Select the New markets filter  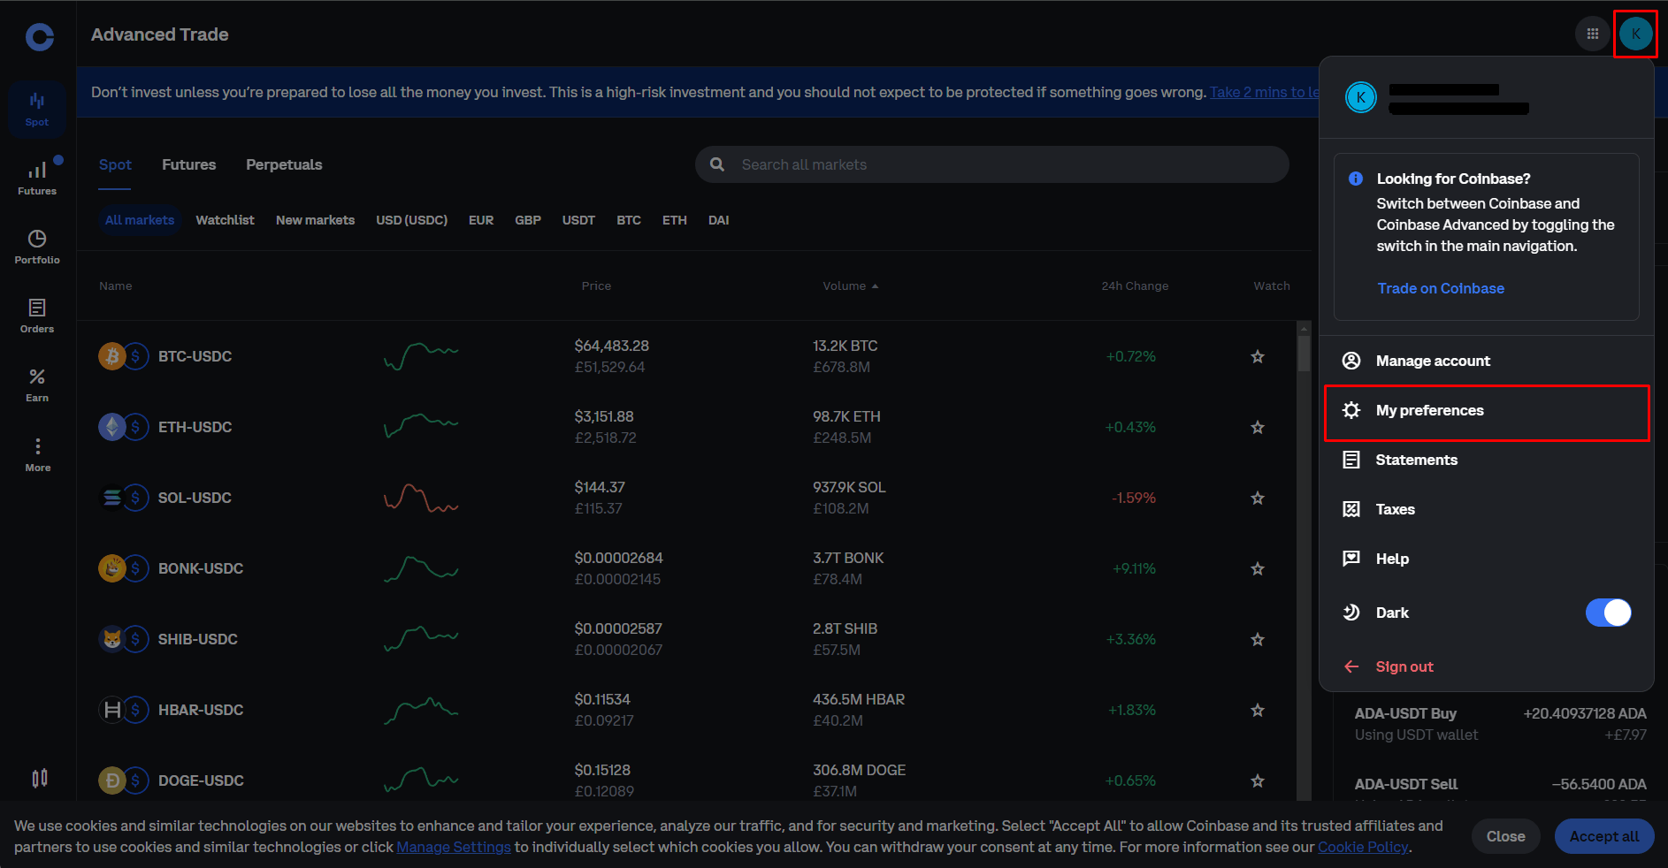point(315,220)
